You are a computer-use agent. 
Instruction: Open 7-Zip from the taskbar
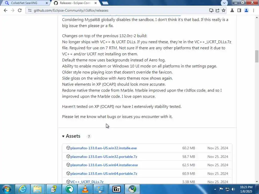point(116,189)
